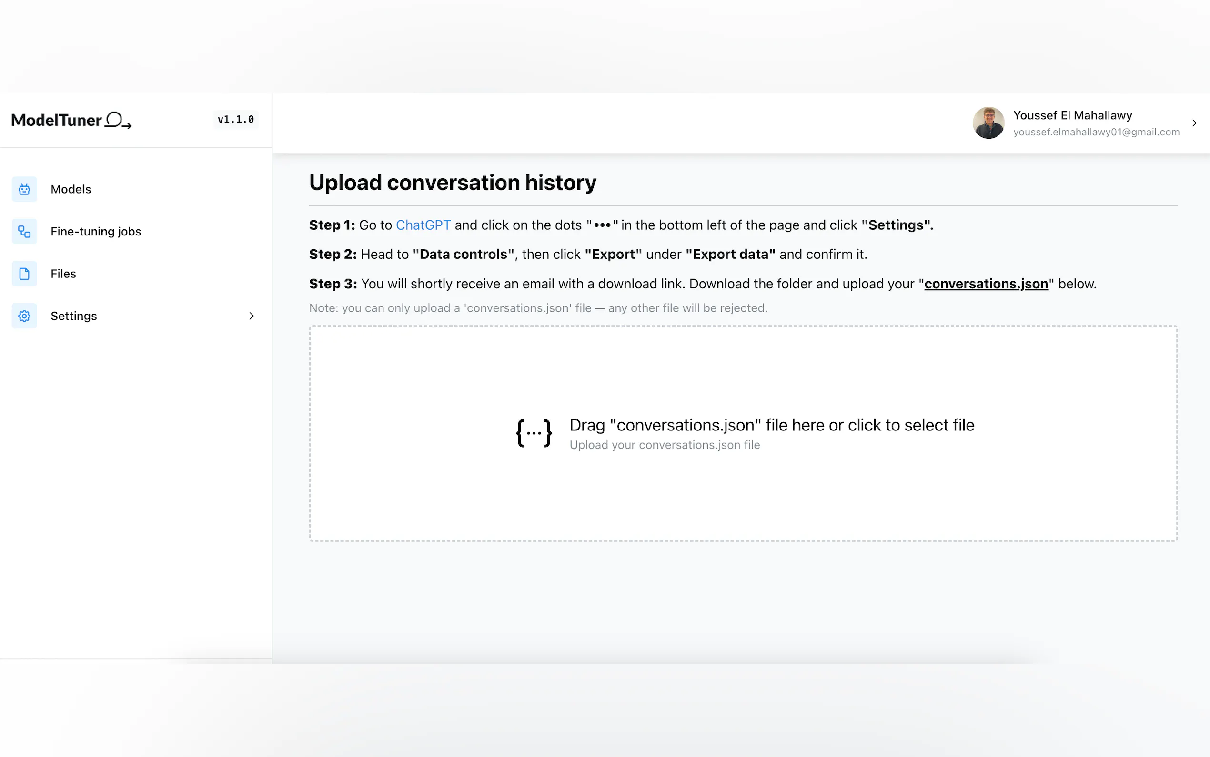Click the v1.1.0 version badge
1210x757 pixels.
[236, 120]
